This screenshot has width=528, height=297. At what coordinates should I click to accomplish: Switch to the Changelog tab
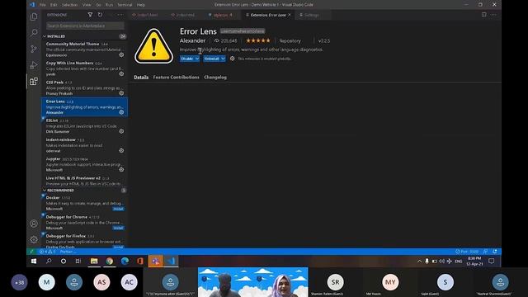pyautogui.click(x=215, y=77)
